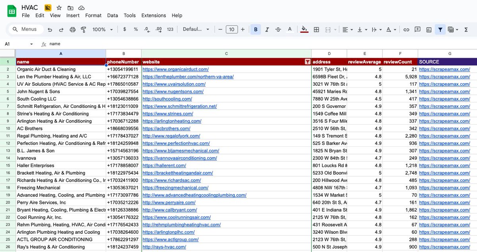Image resolution: width=477 pixels, height=252 pixels.
Task: Open the Data menu
Action: click(112, 15)
